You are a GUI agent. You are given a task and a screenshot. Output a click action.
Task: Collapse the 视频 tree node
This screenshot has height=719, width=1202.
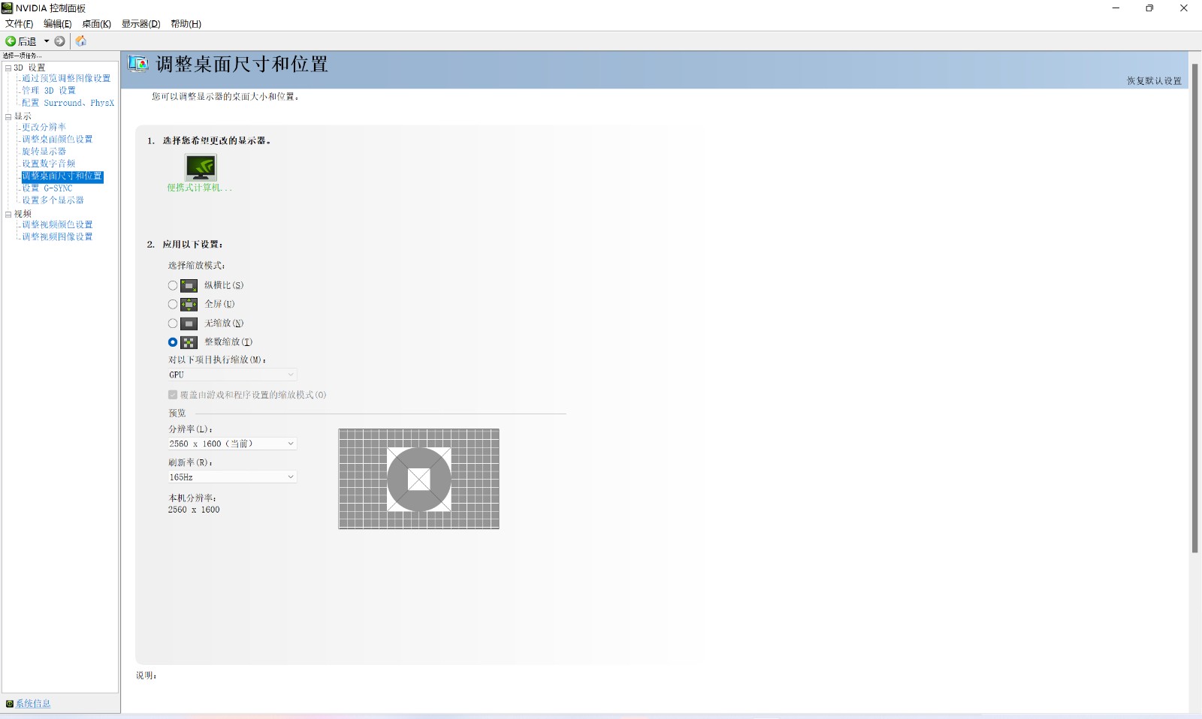coord(8,214)
